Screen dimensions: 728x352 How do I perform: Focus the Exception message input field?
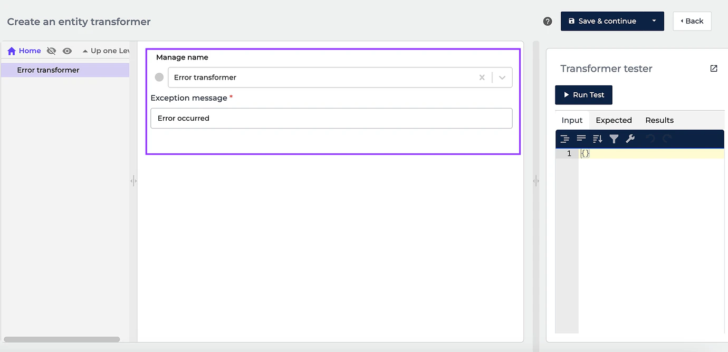331,118
